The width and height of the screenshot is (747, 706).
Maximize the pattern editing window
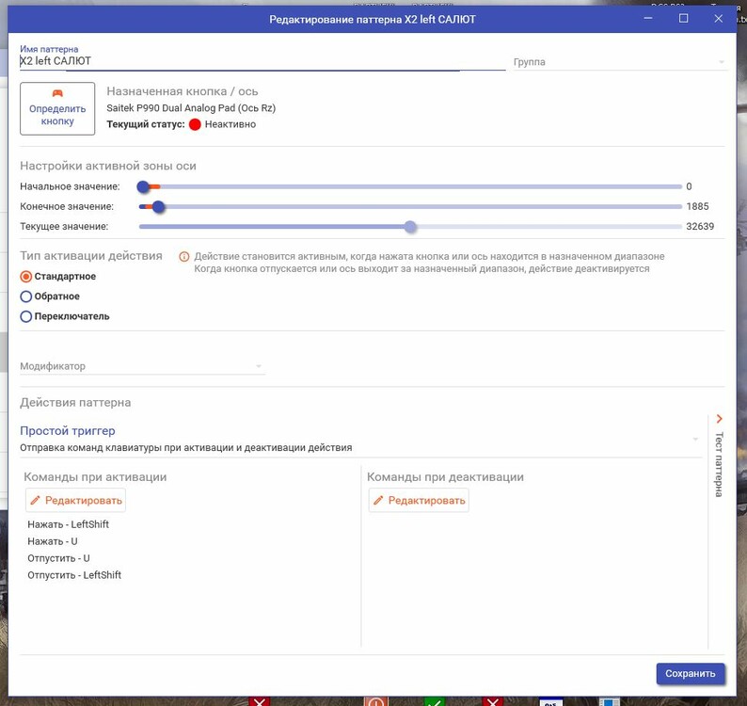coord(683,18)
